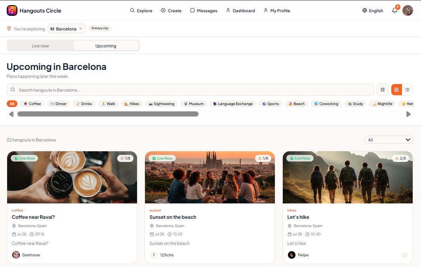Filter by Museum category
This screenshot has height=267, width=421.
(x=194, y=103)
